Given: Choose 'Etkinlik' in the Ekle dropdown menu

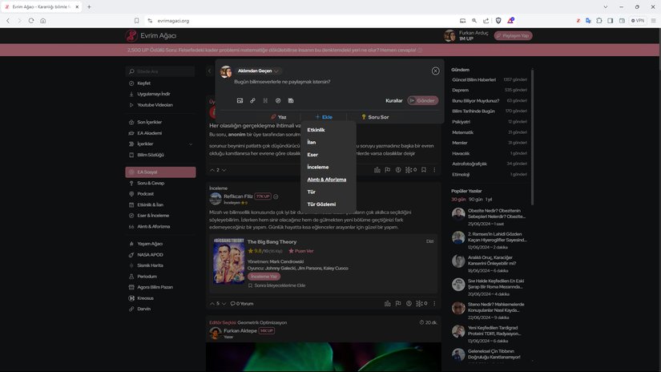Looking at the screenshot, I should [x=316, y=130].
